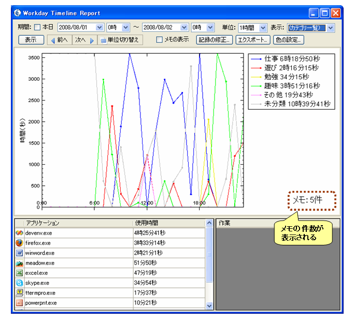
Task: Click the エクスポート export button
Action: point(253,40)
